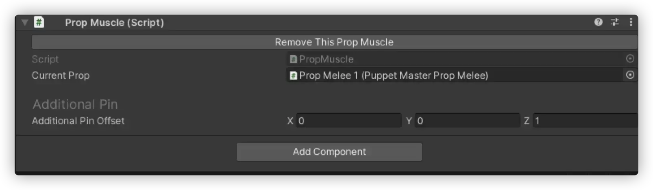The image size is (653, 190).
Task: Click script icon beside PropMuscle text
Action: coord(293,59)
